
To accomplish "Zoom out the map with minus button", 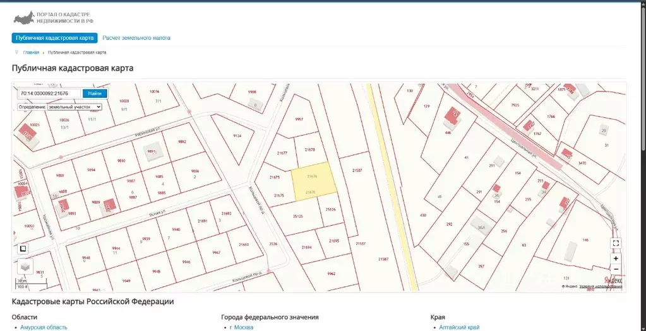I will (616, 269).
